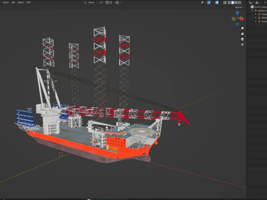The image size is (267, 200).
Task: Open the proportional editing falloff dropdown
Action: click(x=122, y=3)
